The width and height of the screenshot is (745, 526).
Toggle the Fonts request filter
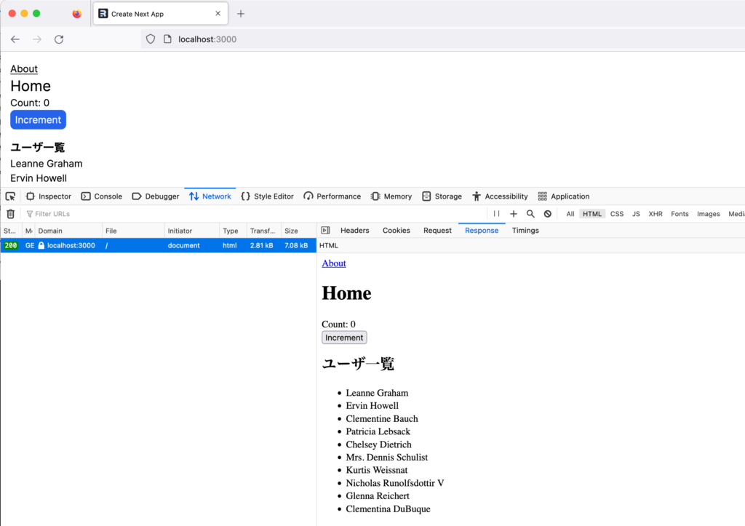coord(680,214)
